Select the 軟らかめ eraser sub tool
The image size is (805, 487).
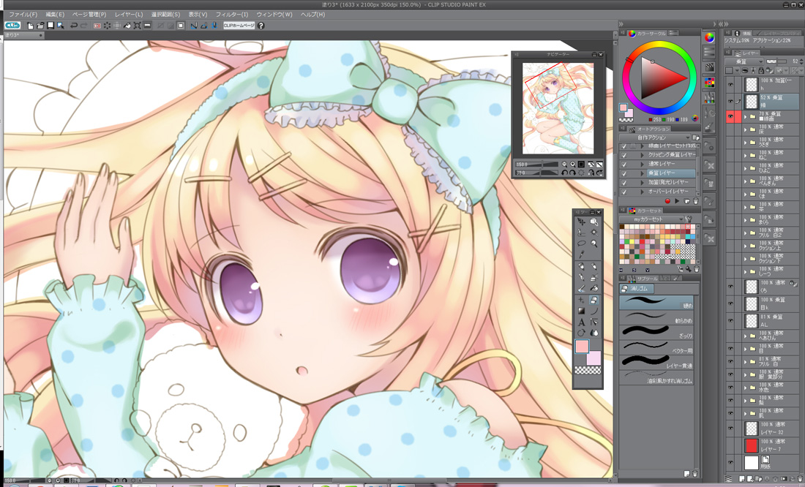click(656, 317)
